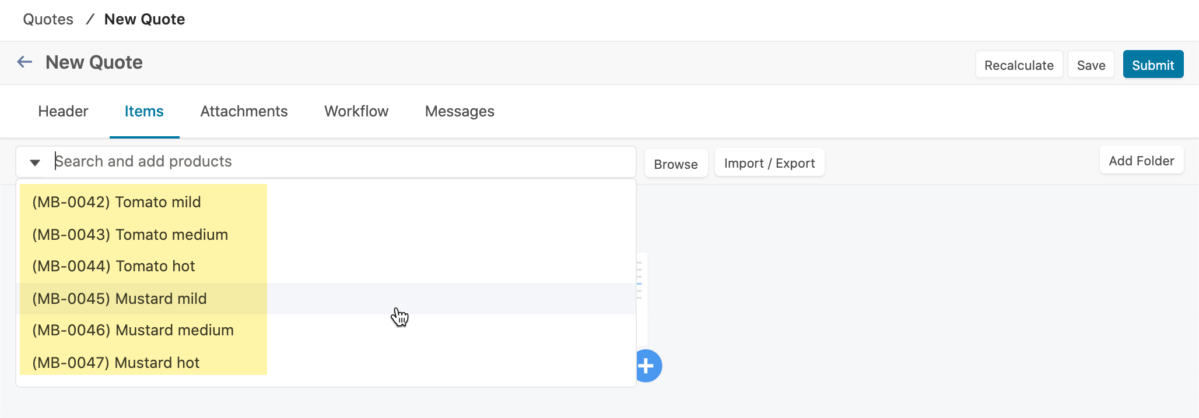Click the Add Folder button
Viewport: 1199px width, 418px height.
click(1141, 161)
